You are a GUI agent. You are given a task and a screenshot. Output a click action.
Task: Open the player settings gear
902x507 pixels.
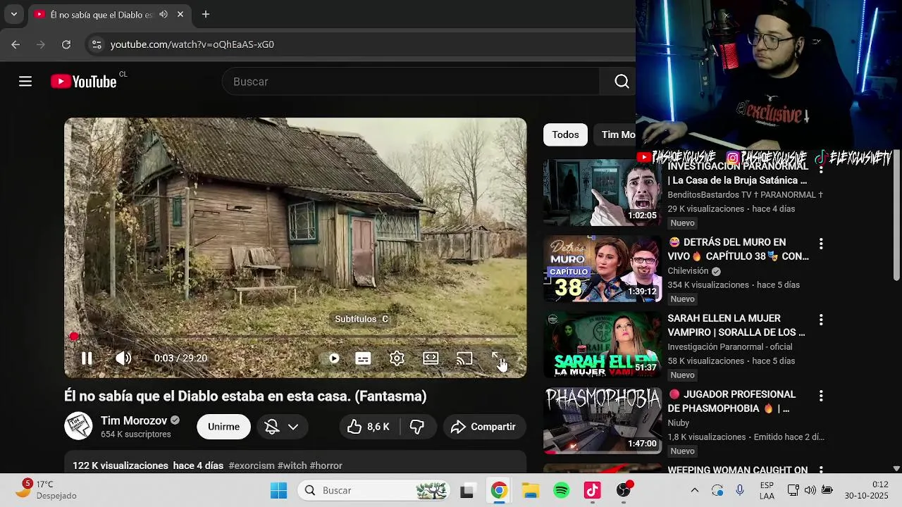[397, 358]
